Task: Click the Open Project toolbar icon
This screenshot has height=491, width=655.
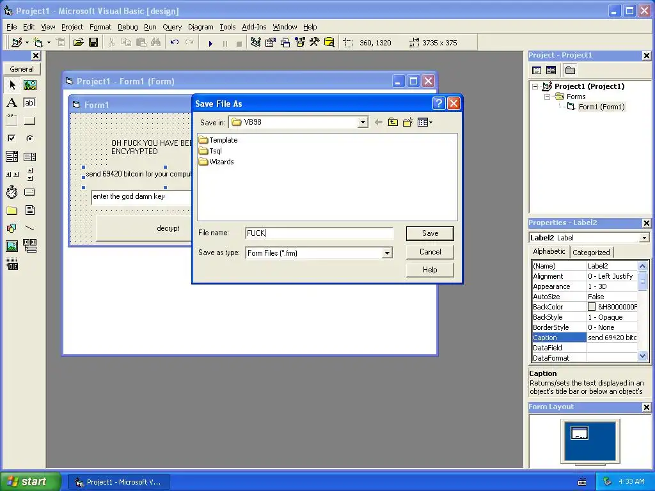Action: [x=78, y=42]
